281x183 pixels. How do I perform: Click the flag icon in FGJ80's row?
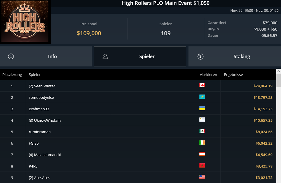click(202, 143)
